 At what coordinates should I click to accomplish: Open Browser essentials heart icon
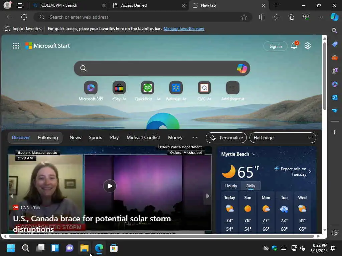pos(306,17)
